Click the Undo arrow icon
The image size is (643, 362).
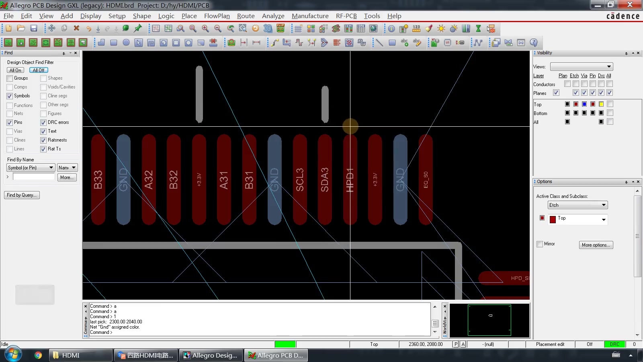click(x=89, y=29)
